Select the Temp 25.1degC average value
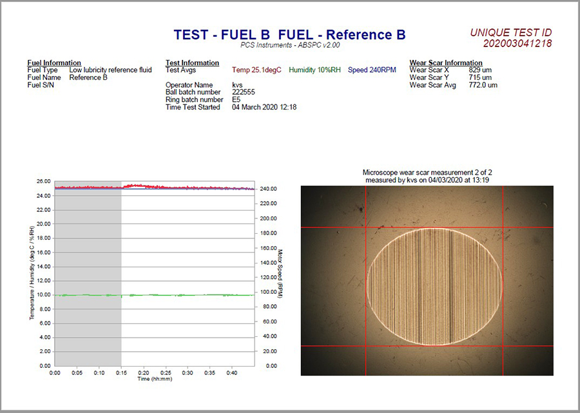This screenshot has width=580, height=413. 257,70
